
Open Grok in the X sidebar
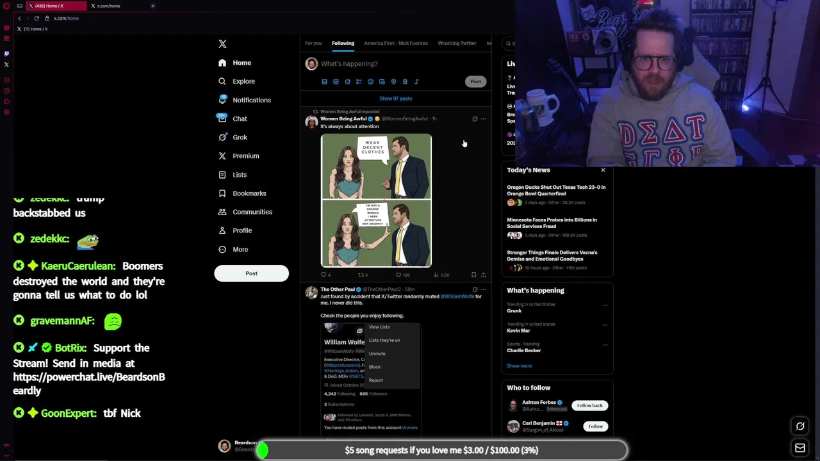(x=233, y=137)
